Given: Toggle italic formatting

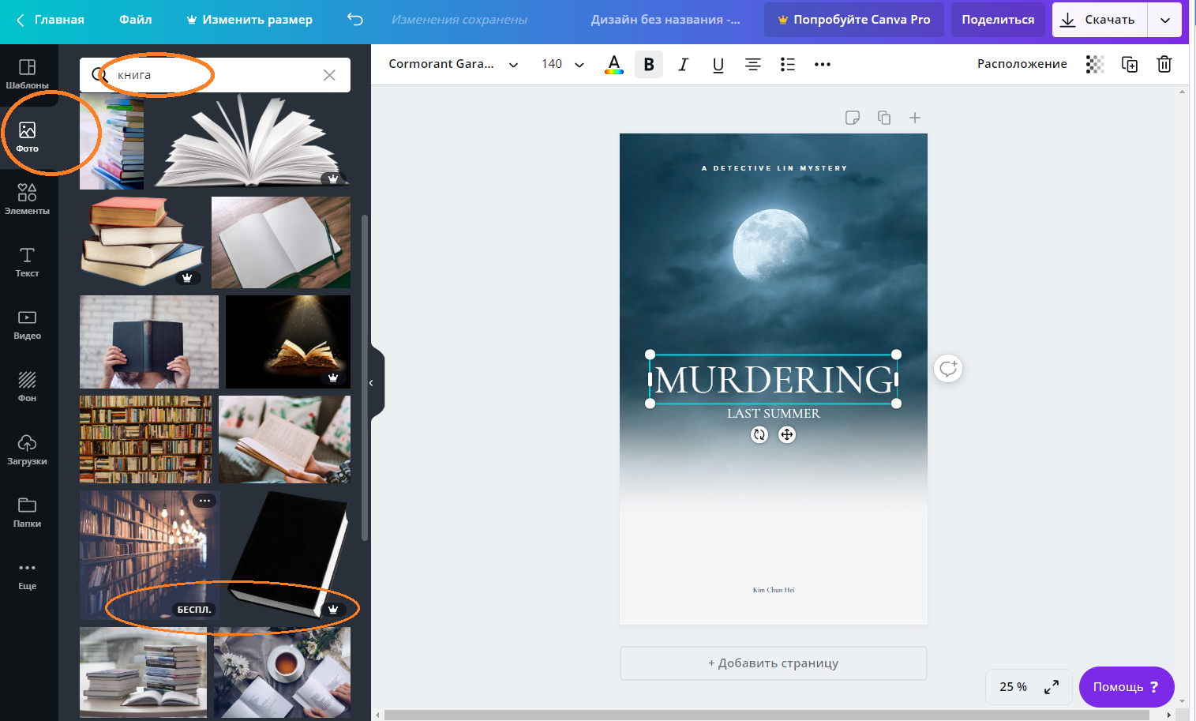Looking at the screenshot, I should [x=683, y=65].
